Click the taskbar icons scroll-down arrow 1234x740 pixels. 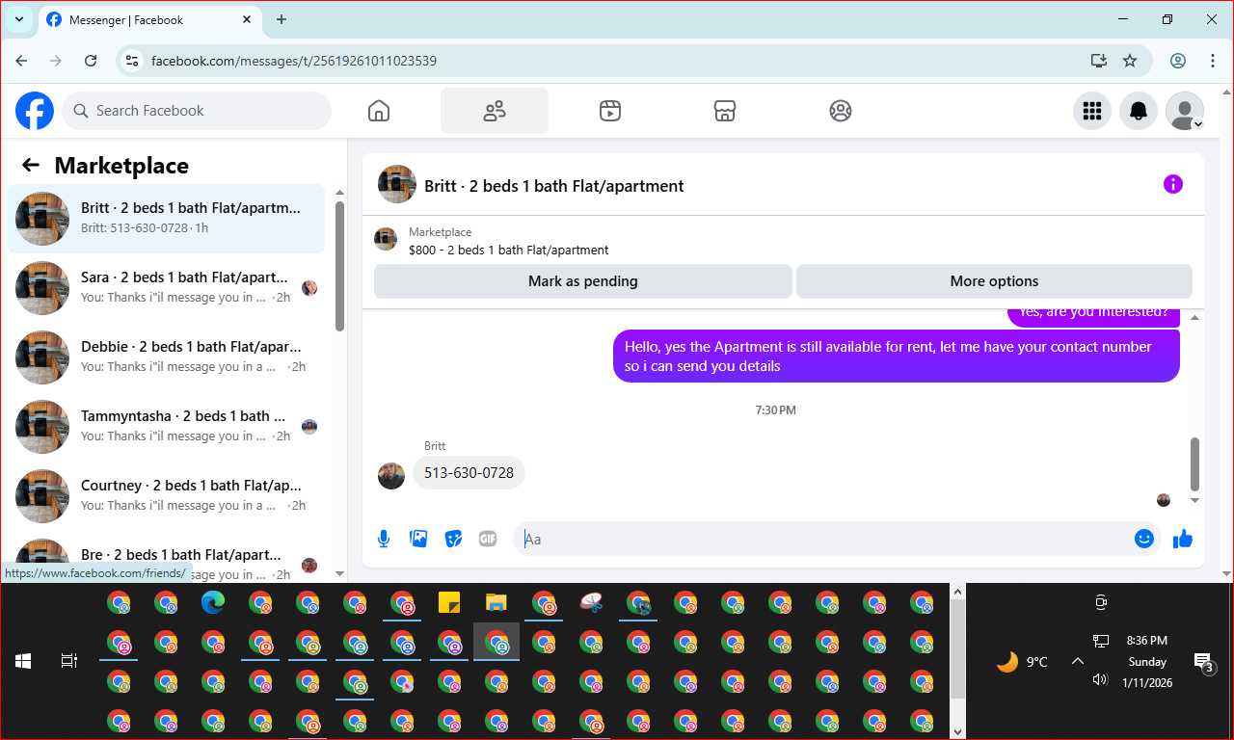pos(957,731)
